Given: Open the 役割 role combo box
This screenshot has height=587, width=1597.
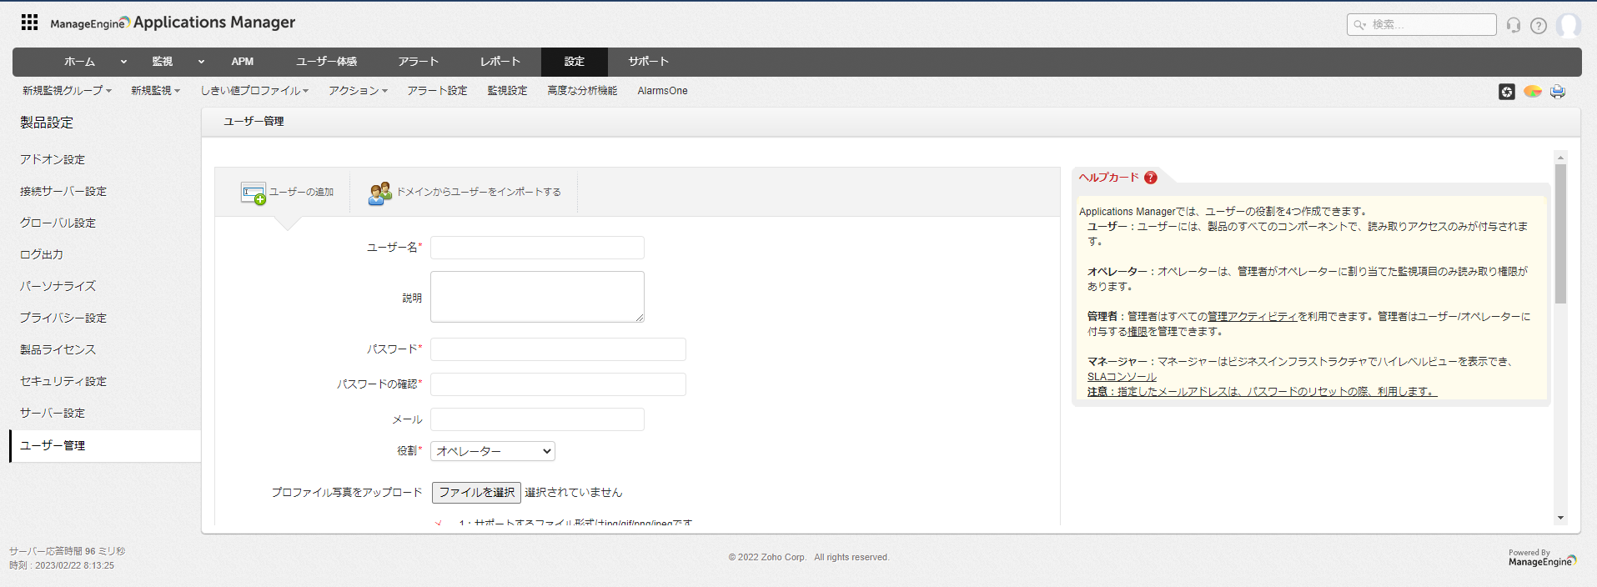Looking at the screenshot, I should point(493,451).
